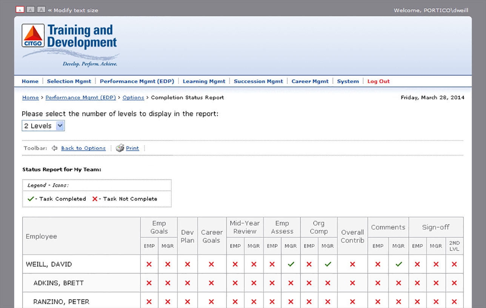This screenshot has height=308, width=486.
Task: Click WEILL, DAVID Org Comp MGR checkmark
Action: point(328,264)
